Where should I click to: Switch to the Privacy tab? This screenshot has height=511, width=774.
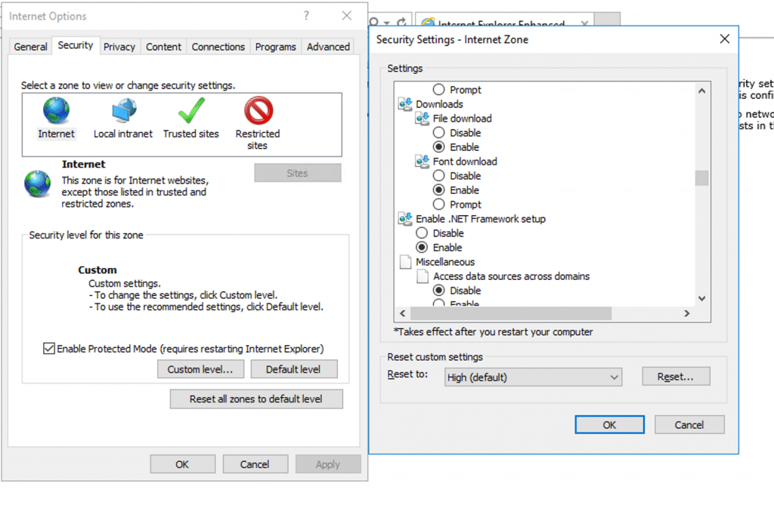click(119, 46)
